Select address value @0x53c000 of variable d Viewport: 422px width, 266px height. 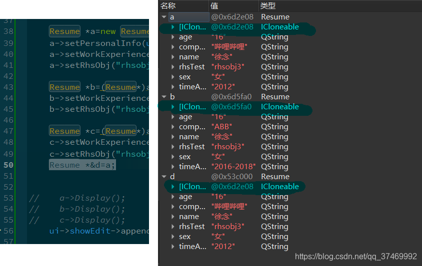pos(232,177)
